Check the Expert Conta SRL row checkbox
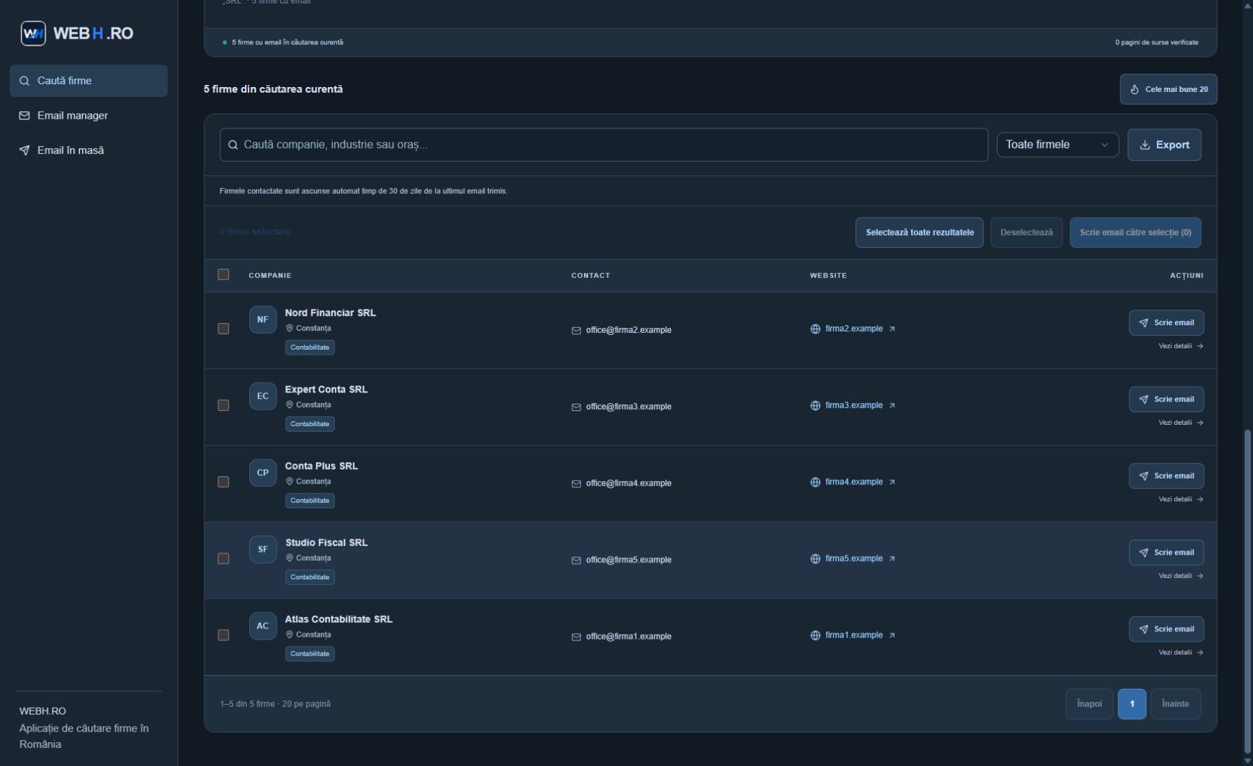Screen dimensions: 1253x766 [223, 405]
